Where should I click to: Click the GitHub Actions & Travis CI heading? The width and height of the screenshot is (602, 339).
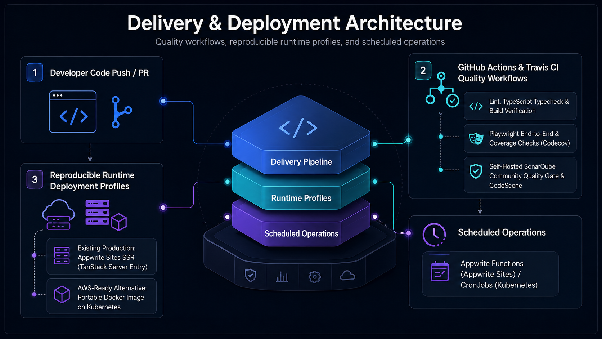pyautogui.click(x=508, y=73)
